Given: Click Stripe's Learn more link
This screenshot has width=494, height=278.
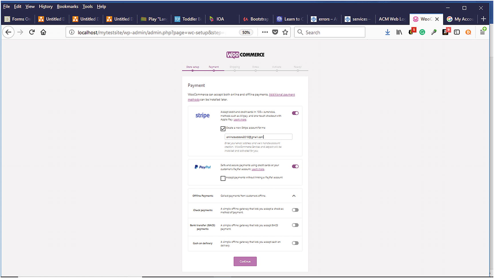Looking at the screenshot, I should [x=240, y=120].
